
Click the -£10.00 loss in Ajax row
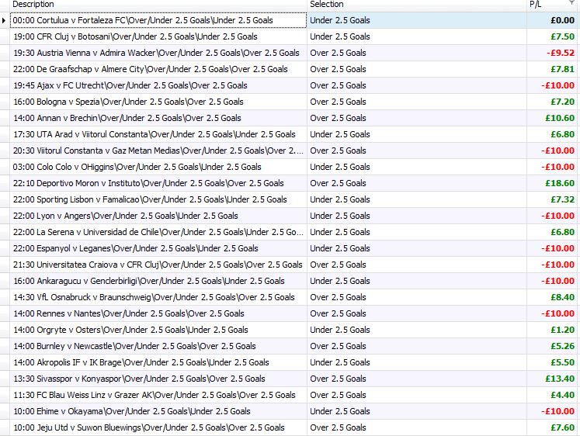coord(557,85)
